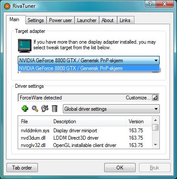Viewport: 177px width, 179px height.
Task: Click the RivaTuner gear title bar icon
Action: pyautogui.click(x=7, y=6)
